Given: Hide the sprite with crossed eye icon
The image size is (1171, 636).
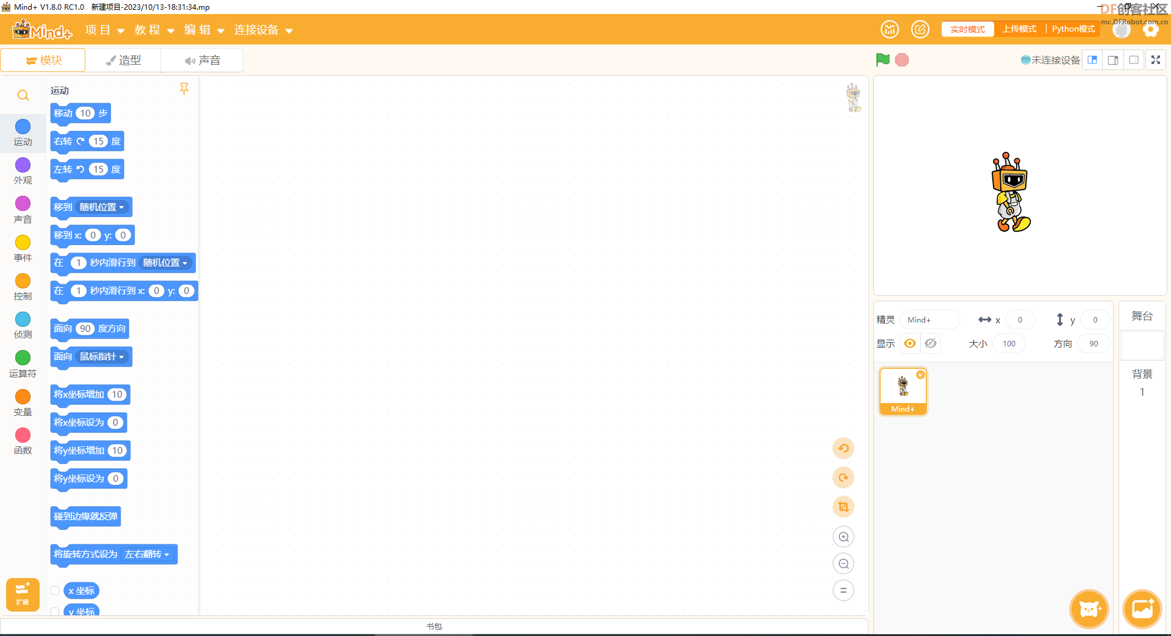Looking at the screenshot, I should coord(931,343).
